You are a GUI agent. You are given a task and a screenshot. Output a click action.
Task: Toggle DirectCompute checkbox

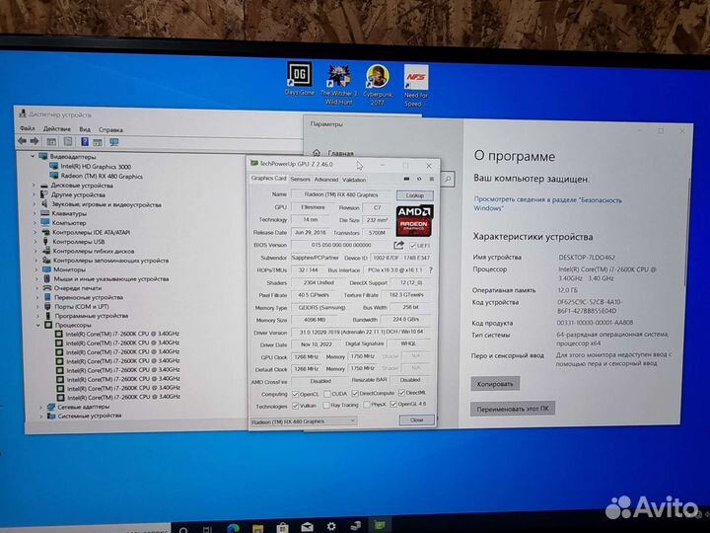[355, 394]
